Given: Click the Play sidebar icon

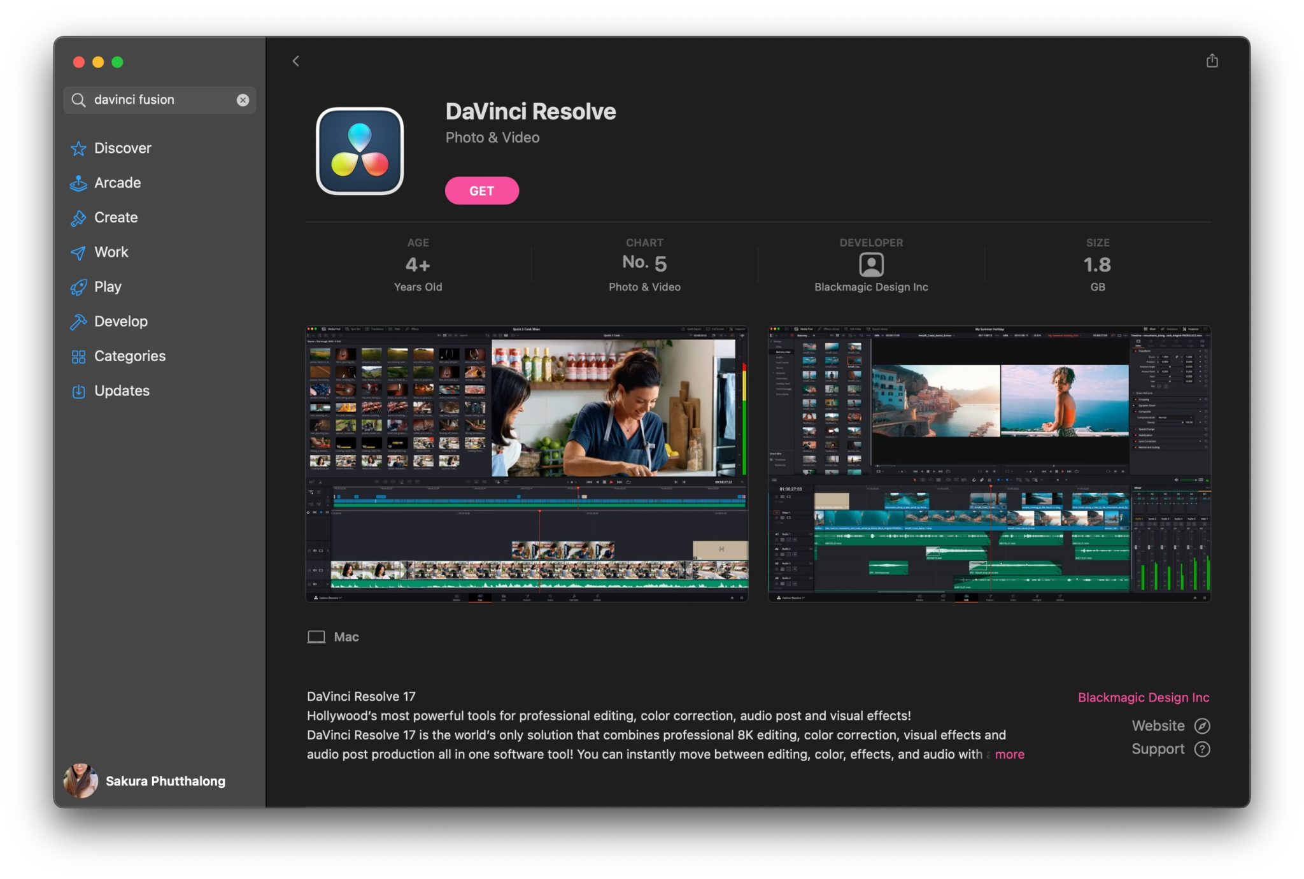Looking at the screenshot, I should pos(76,287).
